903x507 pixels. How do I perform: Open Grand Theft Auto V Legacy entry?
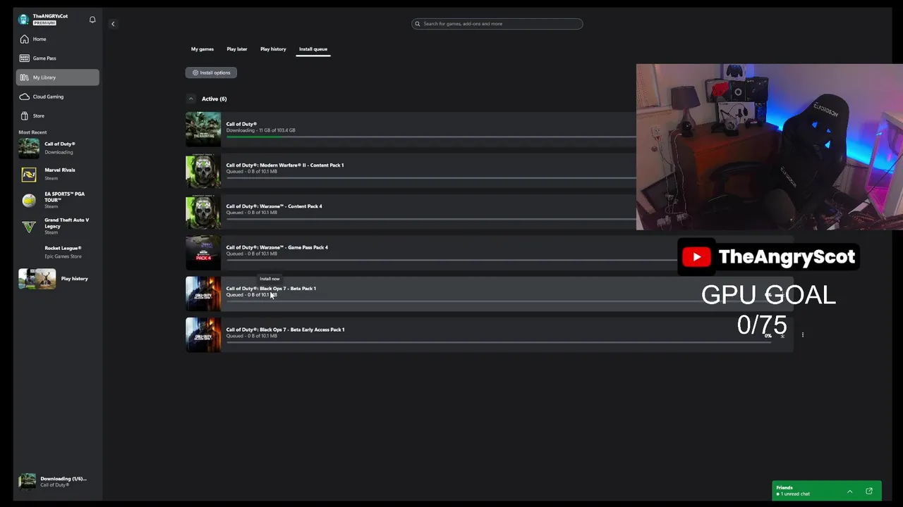pos(58,226)
